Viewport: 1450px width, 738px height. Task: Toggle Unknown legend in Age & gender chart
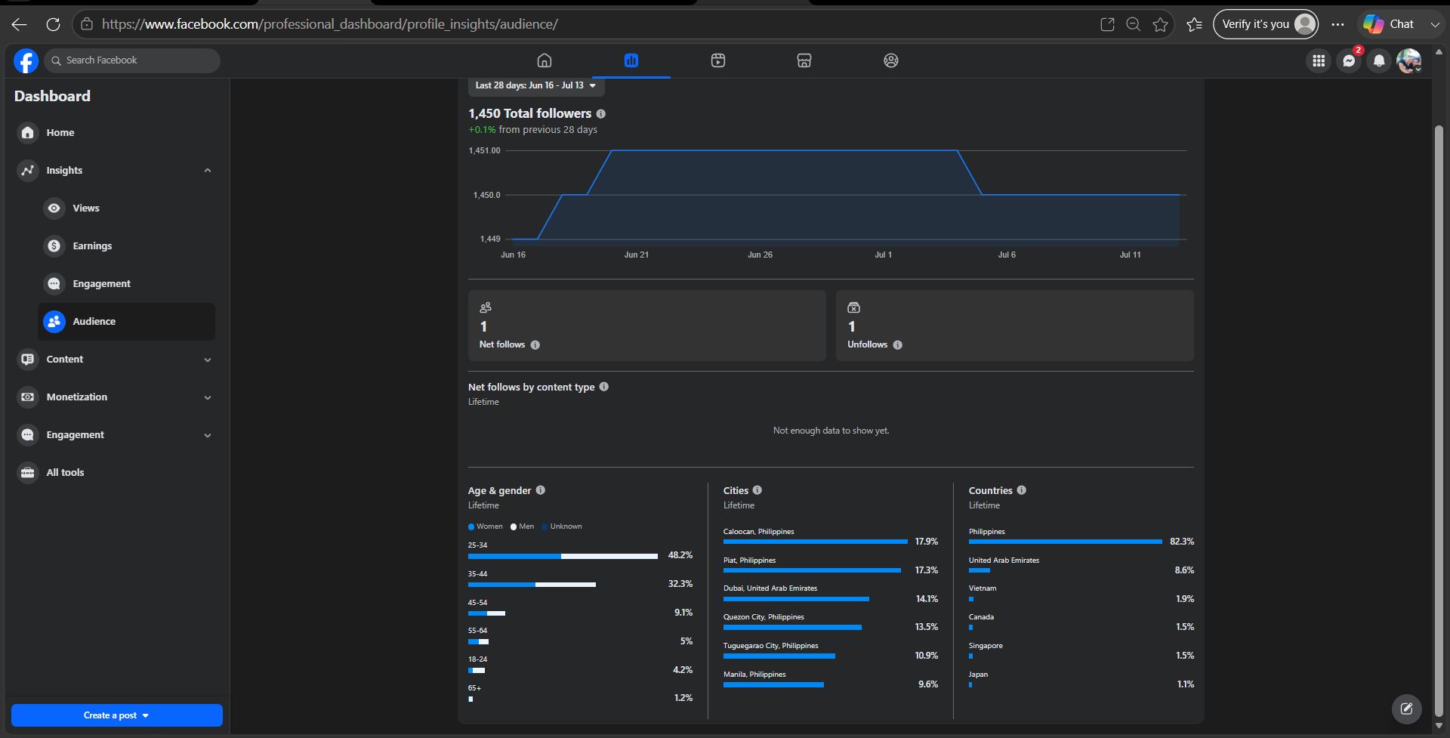point(562,526)
